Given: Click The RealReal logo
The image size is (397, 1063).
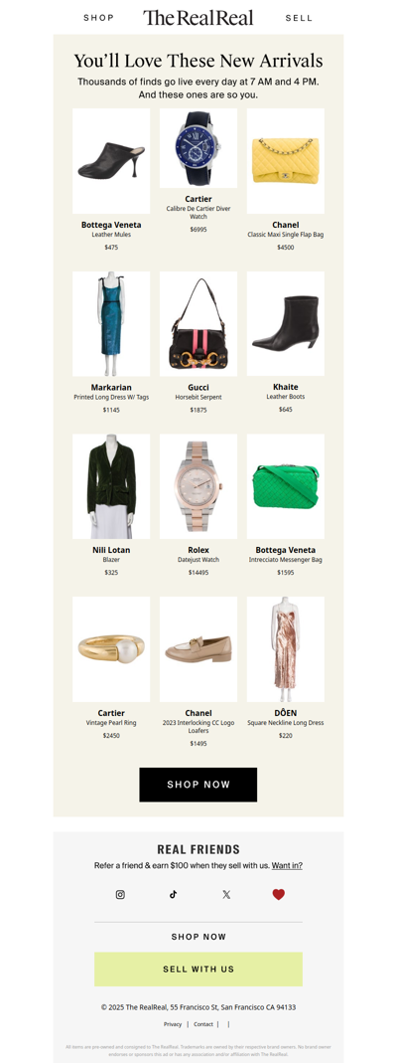Looking at the screenshot, I should pyautogui.click(x=198, y=18).
